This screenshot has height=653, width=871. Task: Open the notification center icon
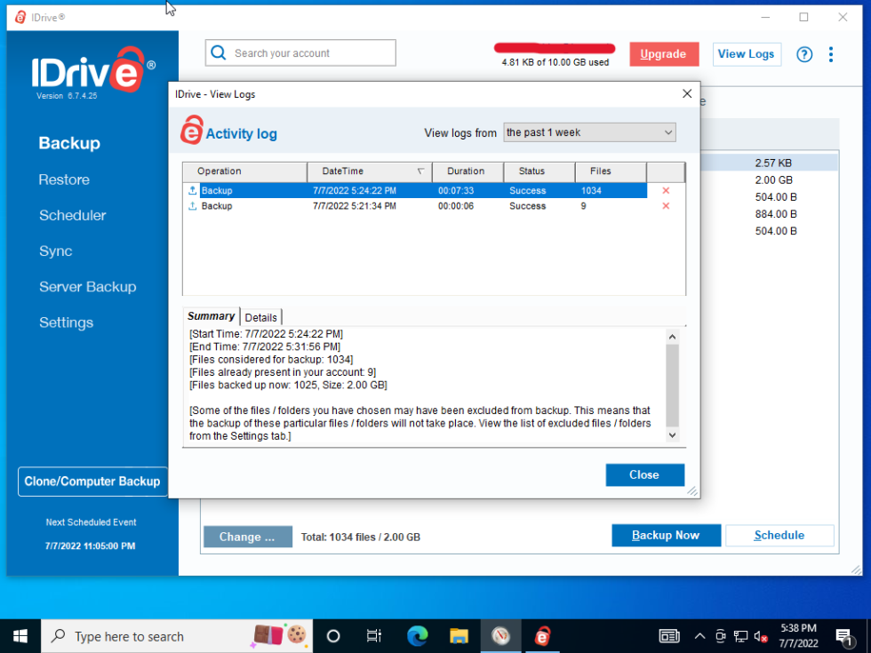tap(844, 636)
